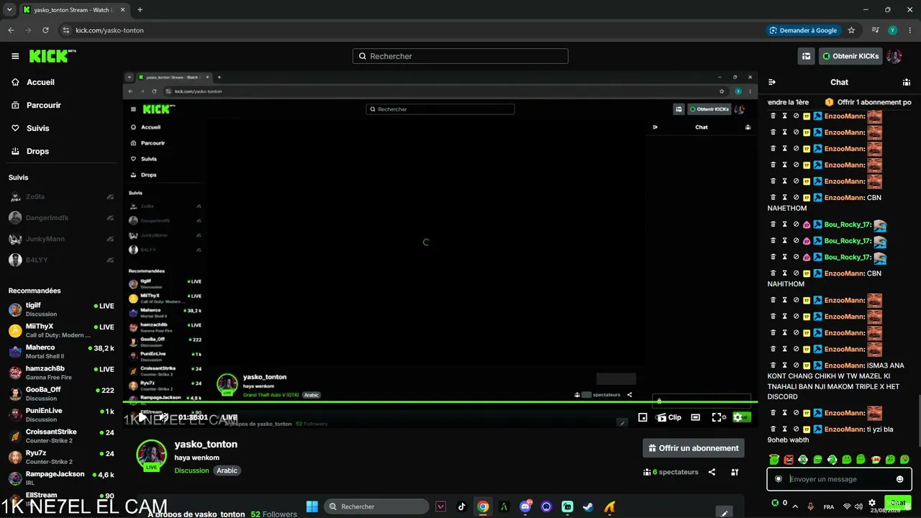Timeout EnzooMann on the 'ti yzi bla' message
Image resolution: width=921 pixels, height=518 pixels.
(785, 430)
